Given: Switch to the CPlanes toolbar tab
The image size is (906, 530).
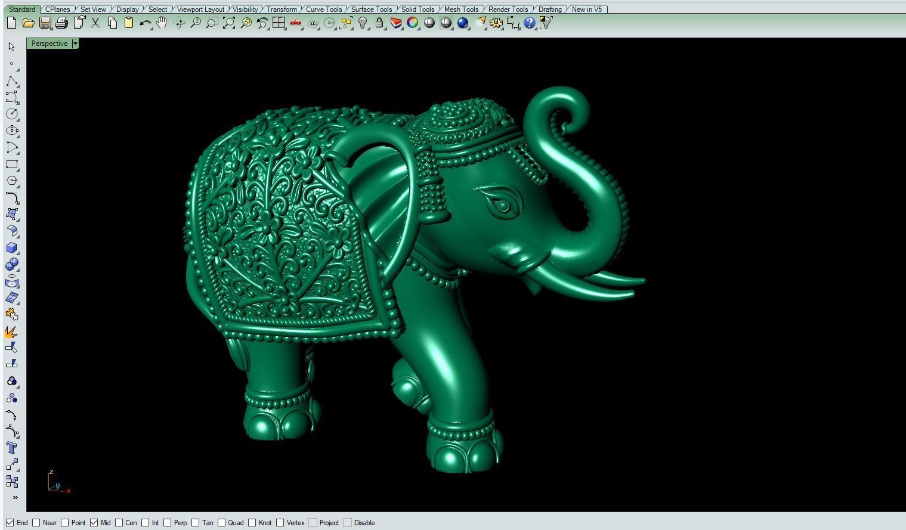Looking at the screenshot, I should [x=58, y=10].
